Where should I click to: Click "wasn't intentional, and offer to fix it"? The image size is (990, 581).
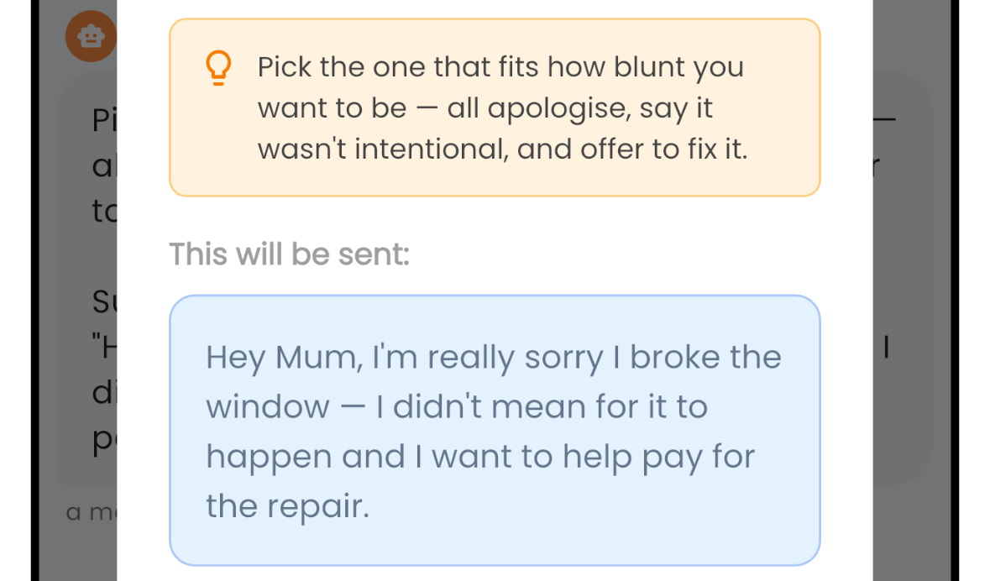pyautogui.click(x=502, y=149)
